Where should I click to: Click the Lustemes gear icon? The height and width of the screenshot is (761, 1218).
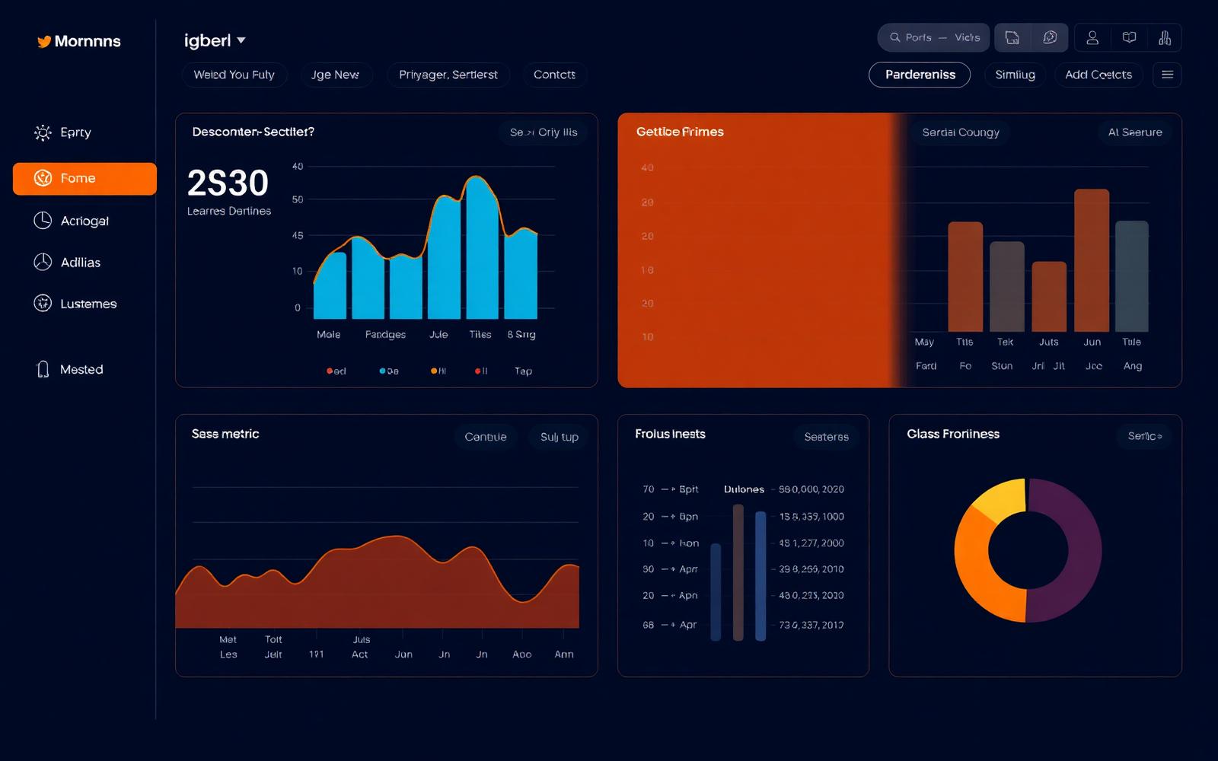[x=43, y=303]
